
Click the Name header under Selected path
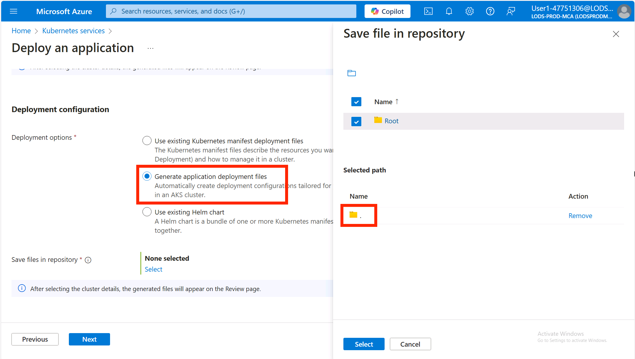coord(359,196)
